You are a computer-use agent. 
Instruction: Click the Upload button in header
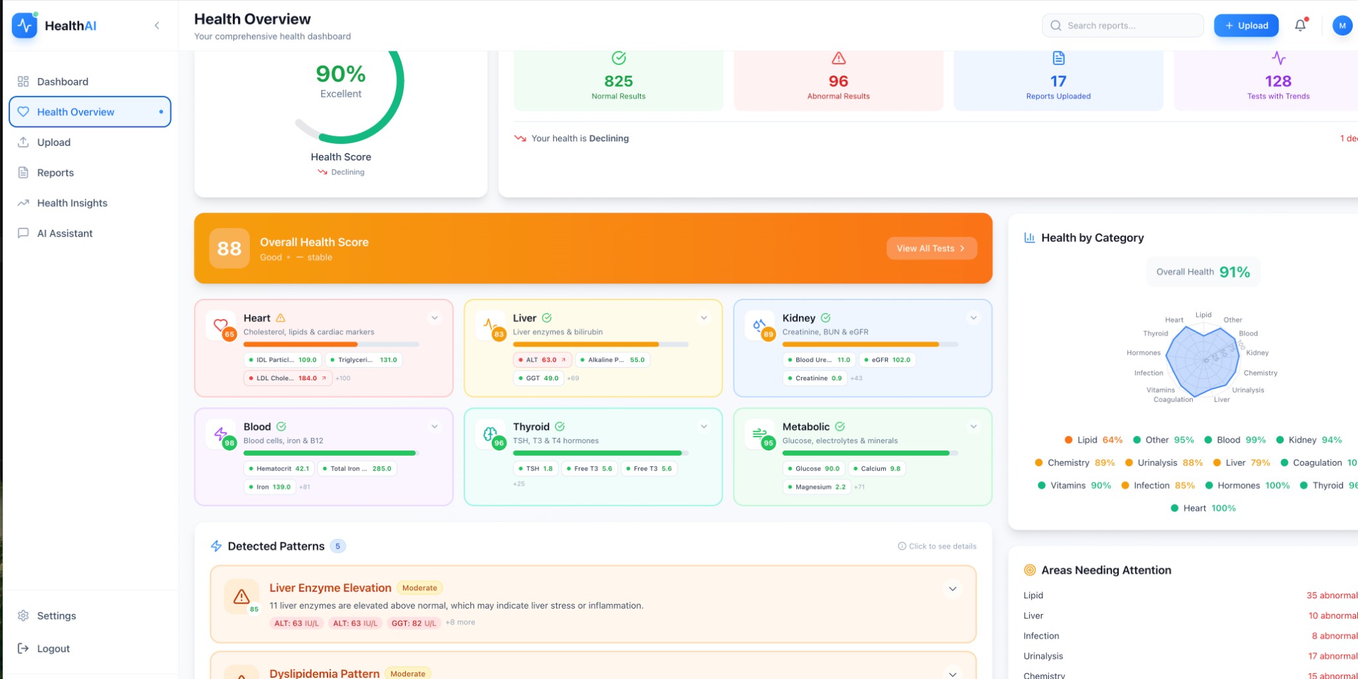1246,25
